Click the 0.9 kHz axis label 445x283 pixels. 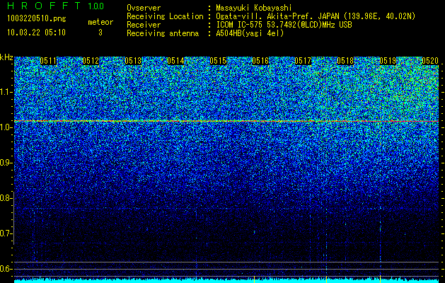6,163
